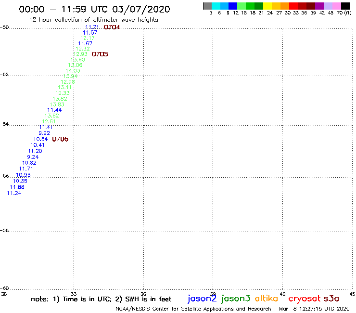Click the plot title date '03/07/2020'
This screenshot has width=356, height=313.
click(x=141, y=9)
